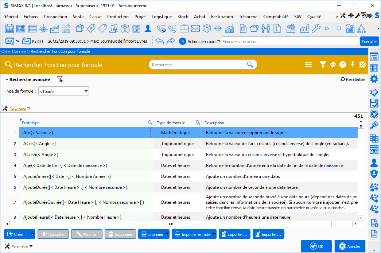Click the Reinitialiser link

(x=353, y=79)
